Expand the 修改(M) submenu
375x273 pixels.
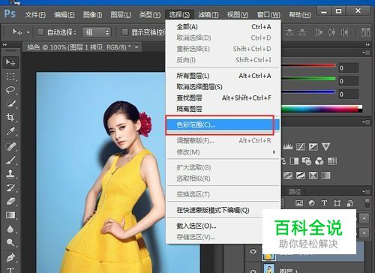pyautogui.click(x=223, y=152)
